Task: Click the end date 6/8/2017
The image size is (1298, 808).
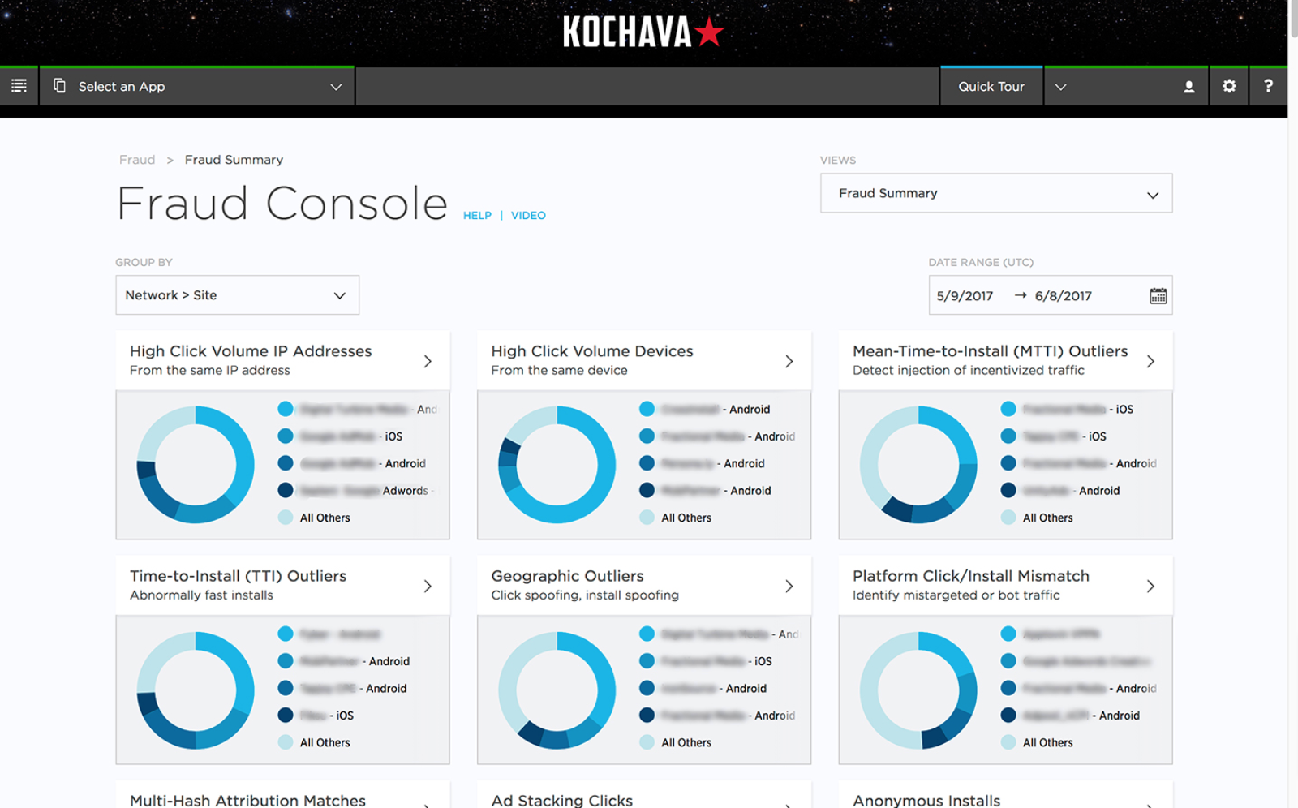Action: coord(1063,296)
